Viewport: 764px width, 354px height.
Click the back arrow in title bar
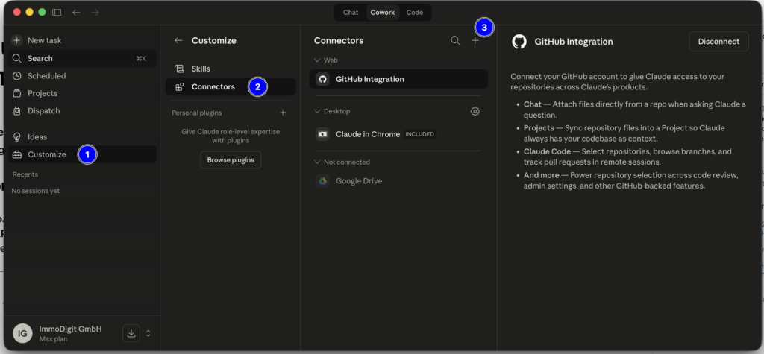click(76, 13)
